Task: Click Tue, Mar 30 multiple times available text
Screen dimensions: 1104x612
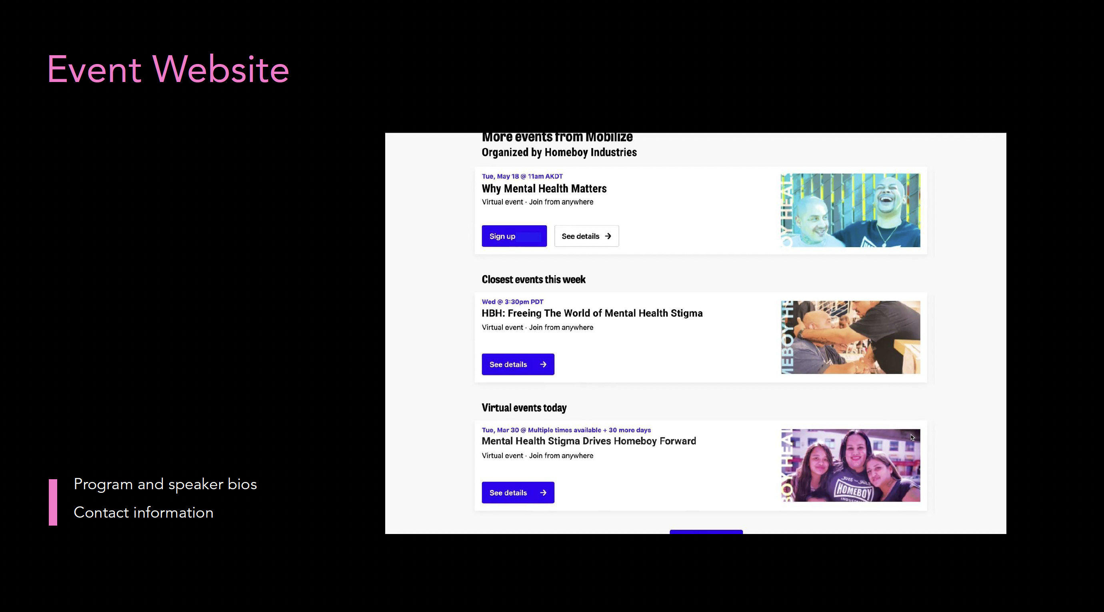Action: click(566, 430)
